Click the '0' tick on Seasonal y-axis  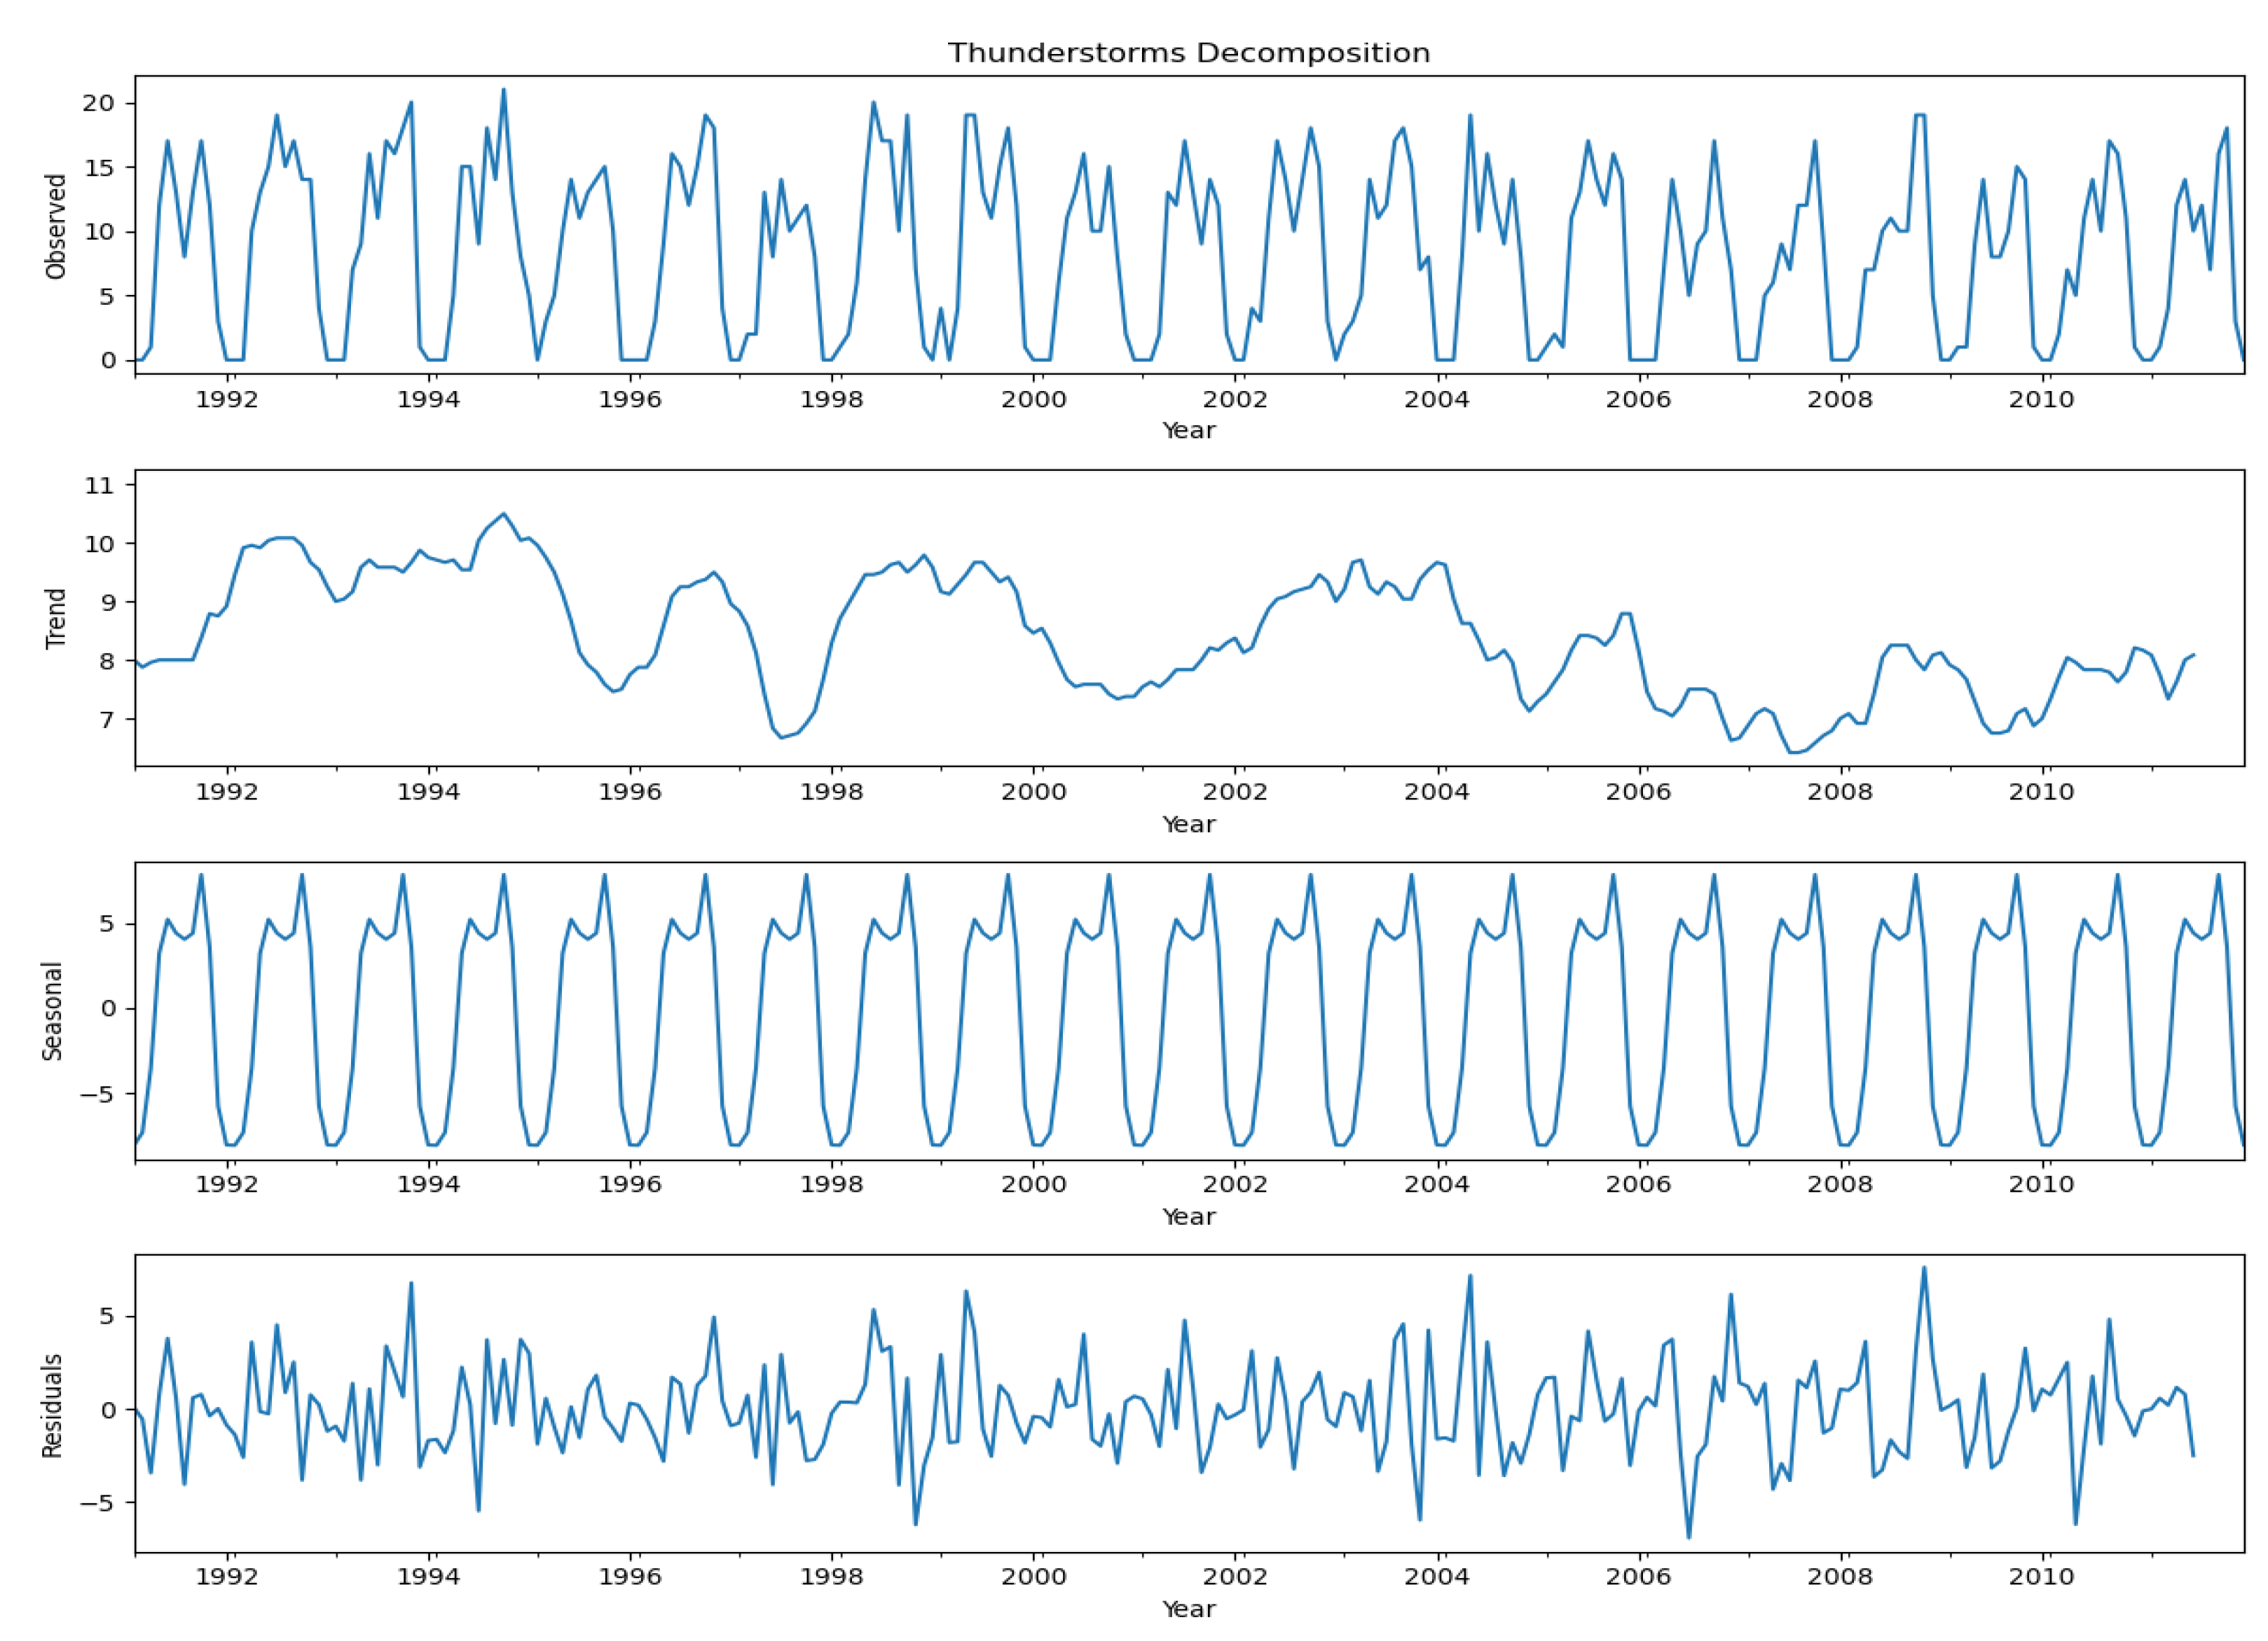(x=109, y=1009)
